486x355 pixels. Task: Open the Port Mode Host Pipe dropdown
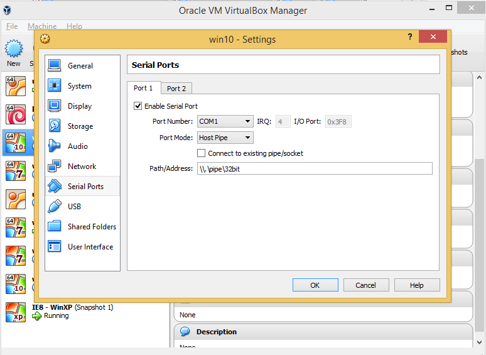(x=225, y=138)
